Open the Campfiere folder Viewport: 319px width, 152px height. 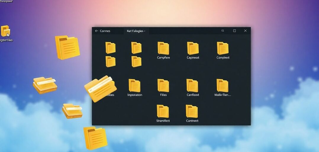163,49
